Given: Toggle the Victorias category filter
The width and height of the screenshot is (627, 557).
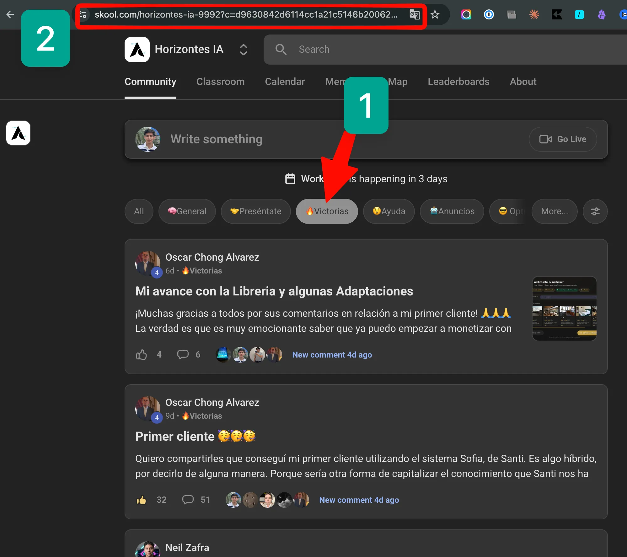Looking at the screenshot, I should [327, 211].
